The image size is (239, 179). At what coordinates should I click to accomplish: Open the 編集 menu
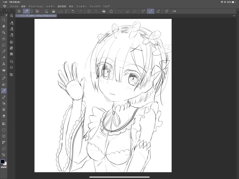(23, 6)
